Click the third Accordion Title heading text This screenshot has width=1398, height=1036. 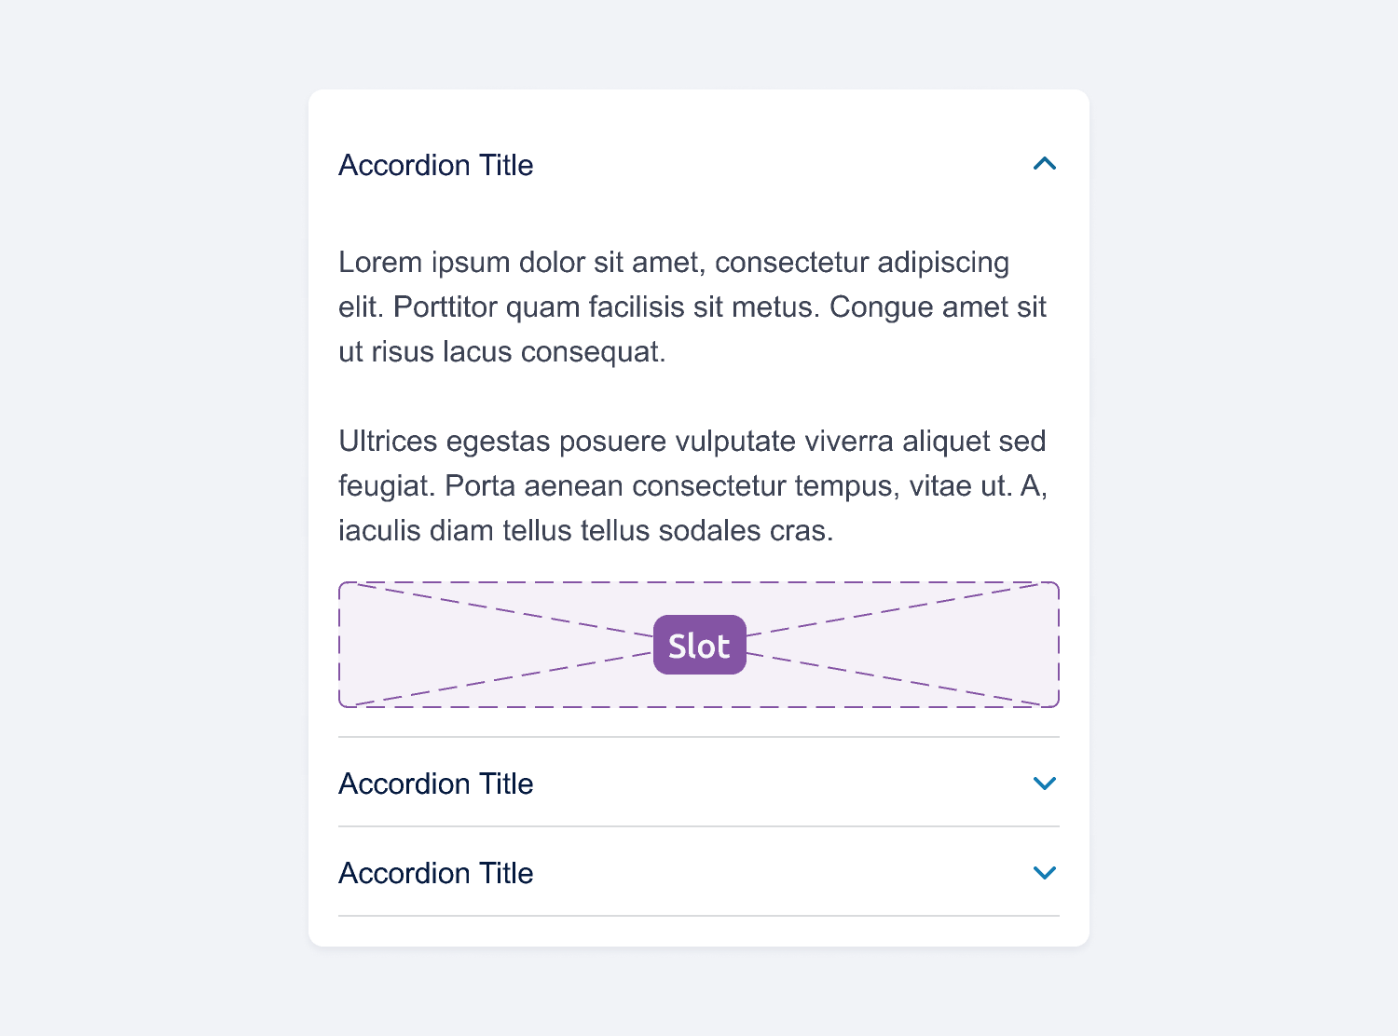[435, 873]
